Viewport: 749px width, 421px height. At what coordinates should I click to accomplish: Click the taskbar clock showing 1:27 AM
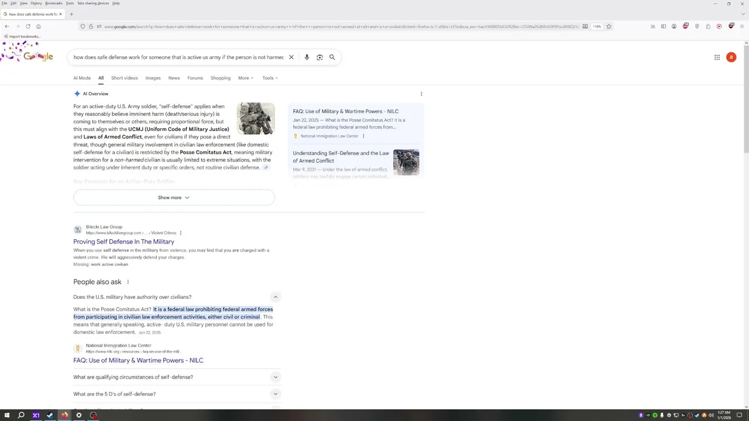[724, 415]
